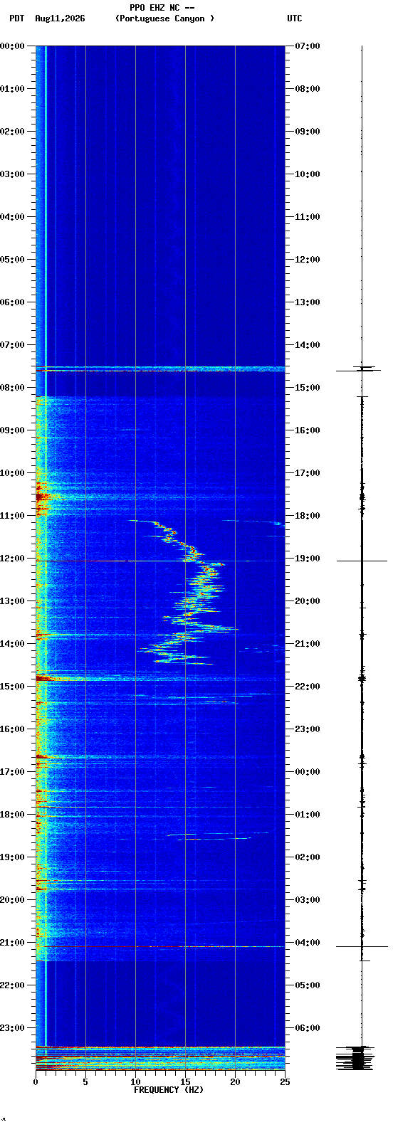Click the 'PDT' timezone header
The width and height of the screenshot is (393, 1127).
[16, 18]
